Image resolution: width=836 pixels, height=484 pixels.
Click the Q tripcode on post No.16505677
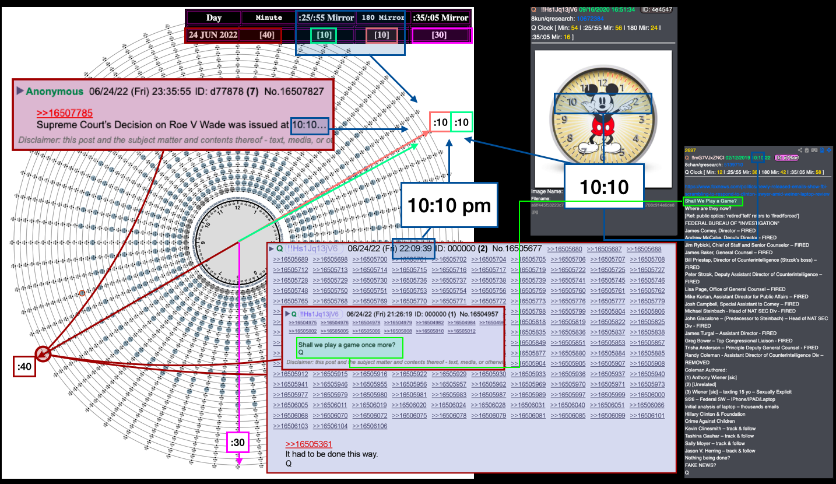[x=314, y=249]
